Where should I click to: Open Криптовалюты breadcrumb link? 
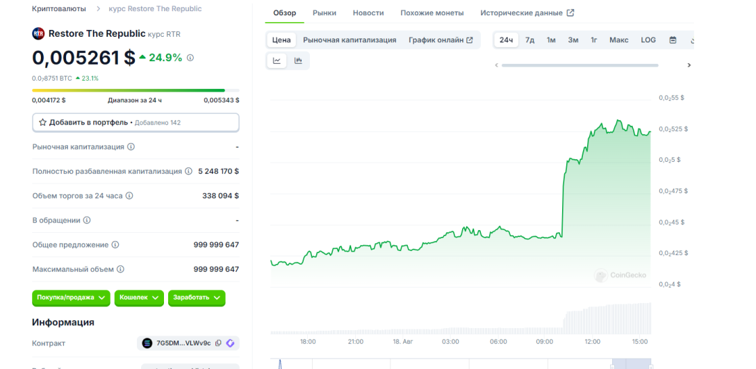(x=59, y=8)
